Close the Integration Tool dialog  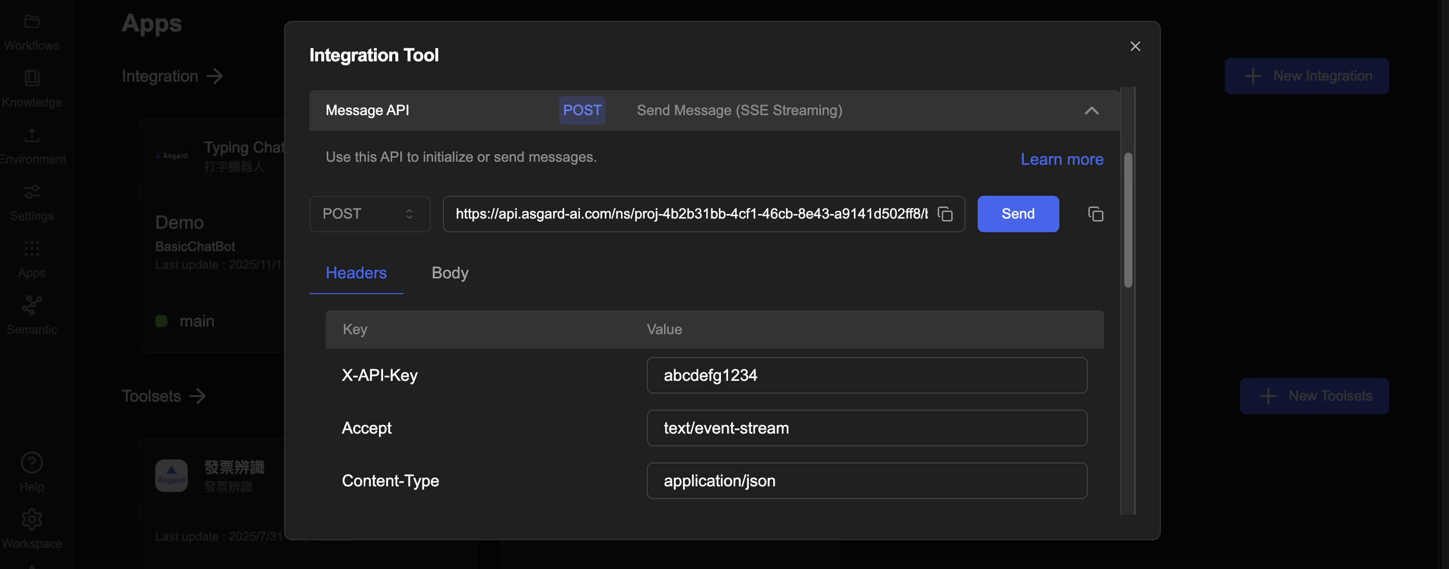pyautogui.click(x=1135, y=47)
